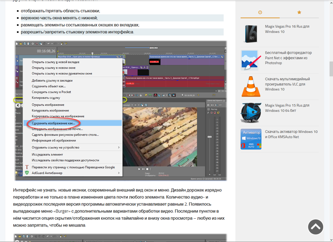Open the VLC media player download link
Image resolution: width=333 pixels, height=242 pixels.
(x=287, y=84)
